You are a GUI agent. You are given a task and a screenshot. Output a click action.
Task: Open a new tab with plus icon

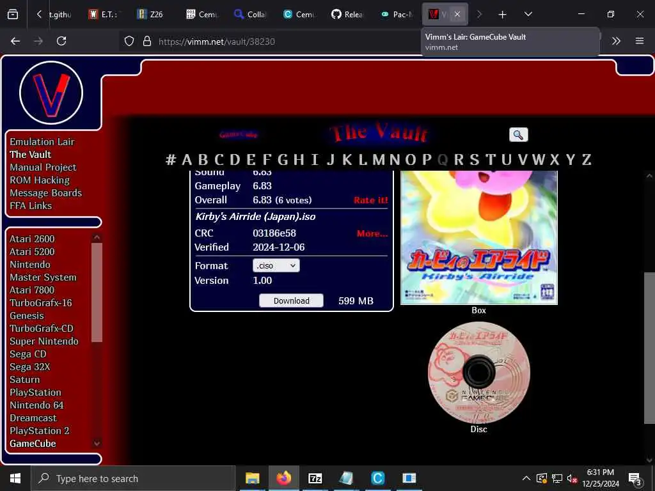tap(503, 15)
